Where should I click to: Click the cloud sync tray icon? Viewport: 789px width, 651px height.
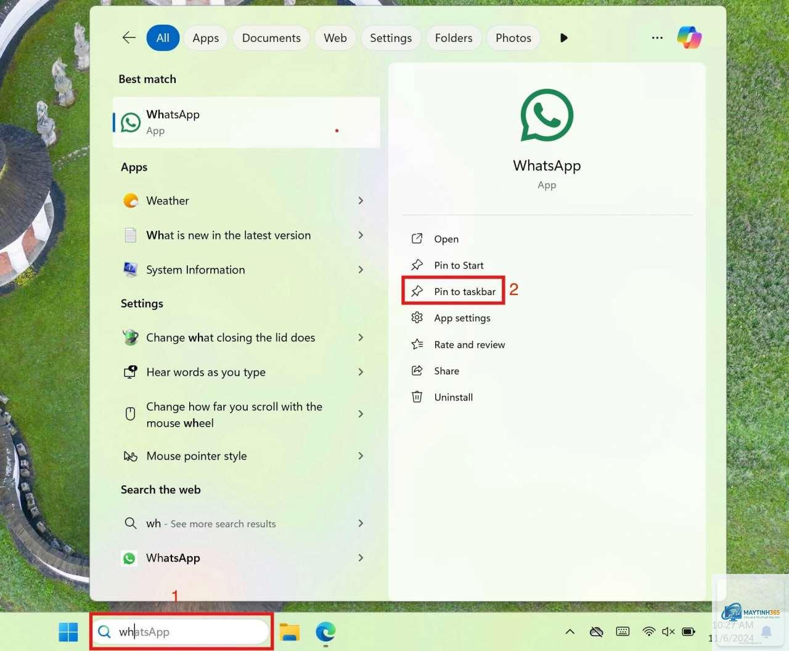596,632
